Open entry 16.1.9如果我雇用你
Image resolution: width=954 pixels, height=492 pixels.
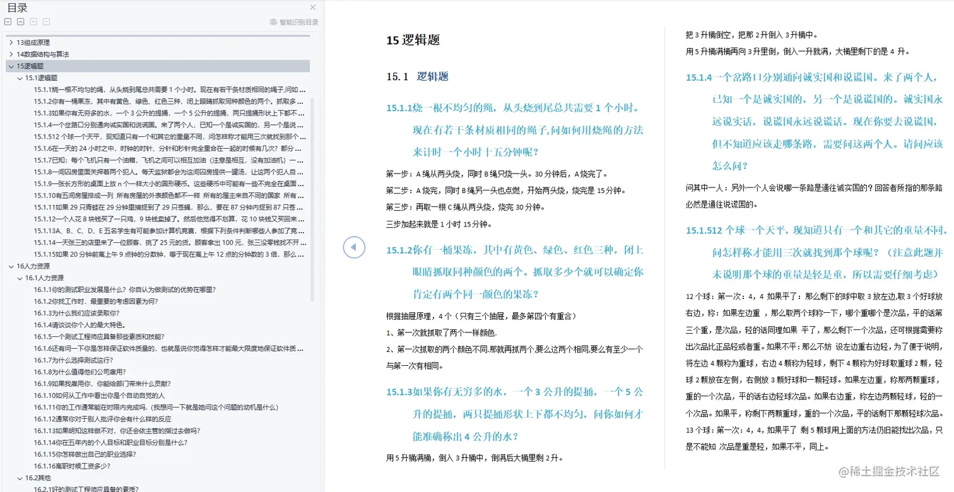[x=103, y=384]
